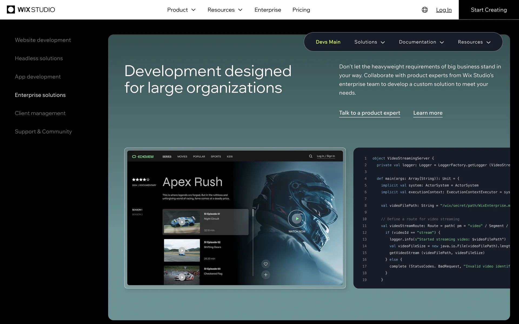Open the Solutions dropdown in dev nav
519x324 pixels.
(x=370, y=42)
